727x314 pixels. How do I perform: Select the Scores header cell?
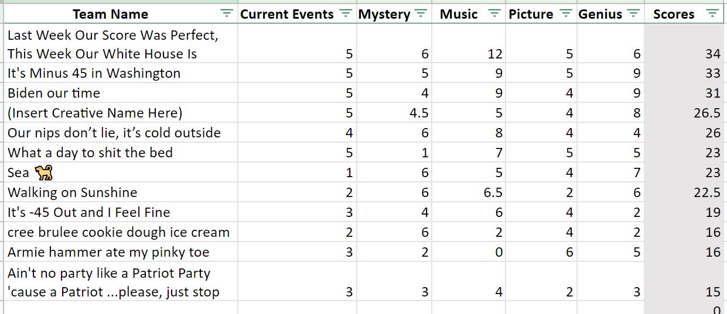click(685, 14)
